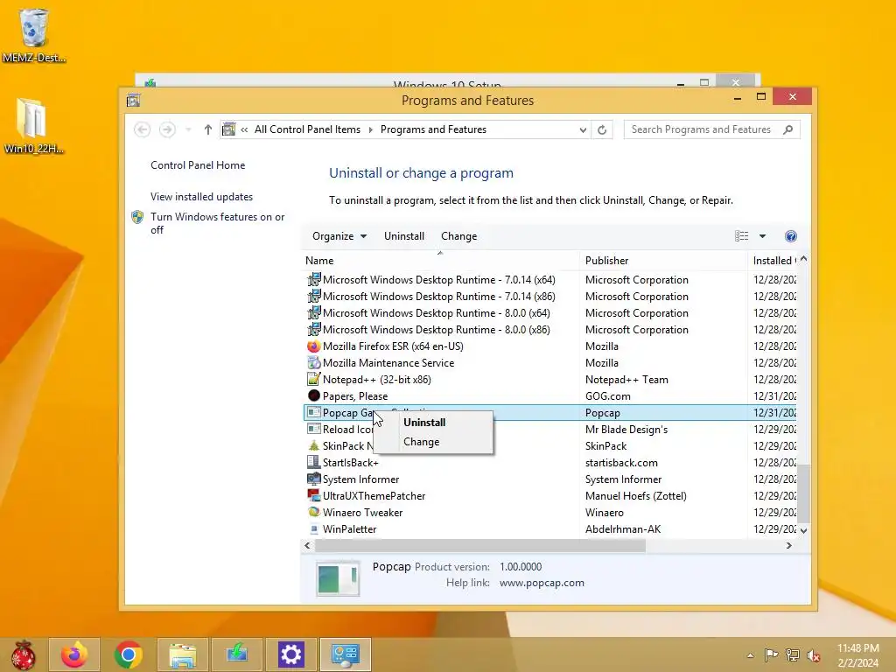This screenshot has width=896, height=672.
Task: Click the horizontal scrollbar left arrow
Action: point(307,546)
